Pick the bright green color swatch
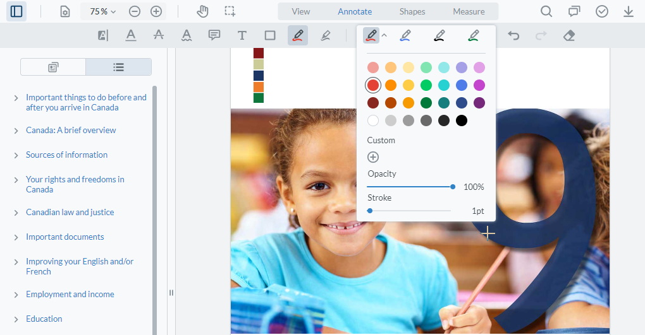Screen dimensions: 645x335 [x=426, y=85]
